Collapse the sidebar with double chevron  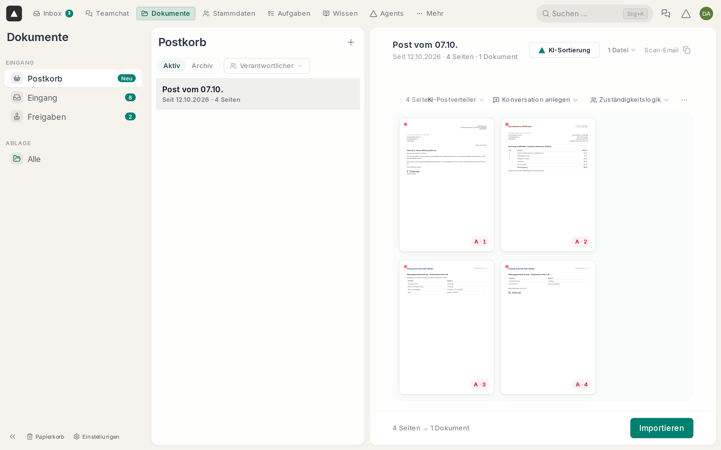(x=12, y=436)
